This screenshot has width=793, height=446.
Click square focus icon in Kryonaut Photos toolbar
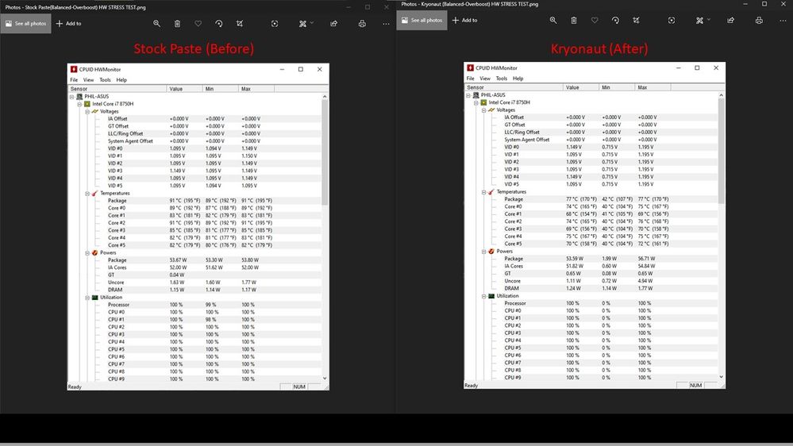(671, 20)
